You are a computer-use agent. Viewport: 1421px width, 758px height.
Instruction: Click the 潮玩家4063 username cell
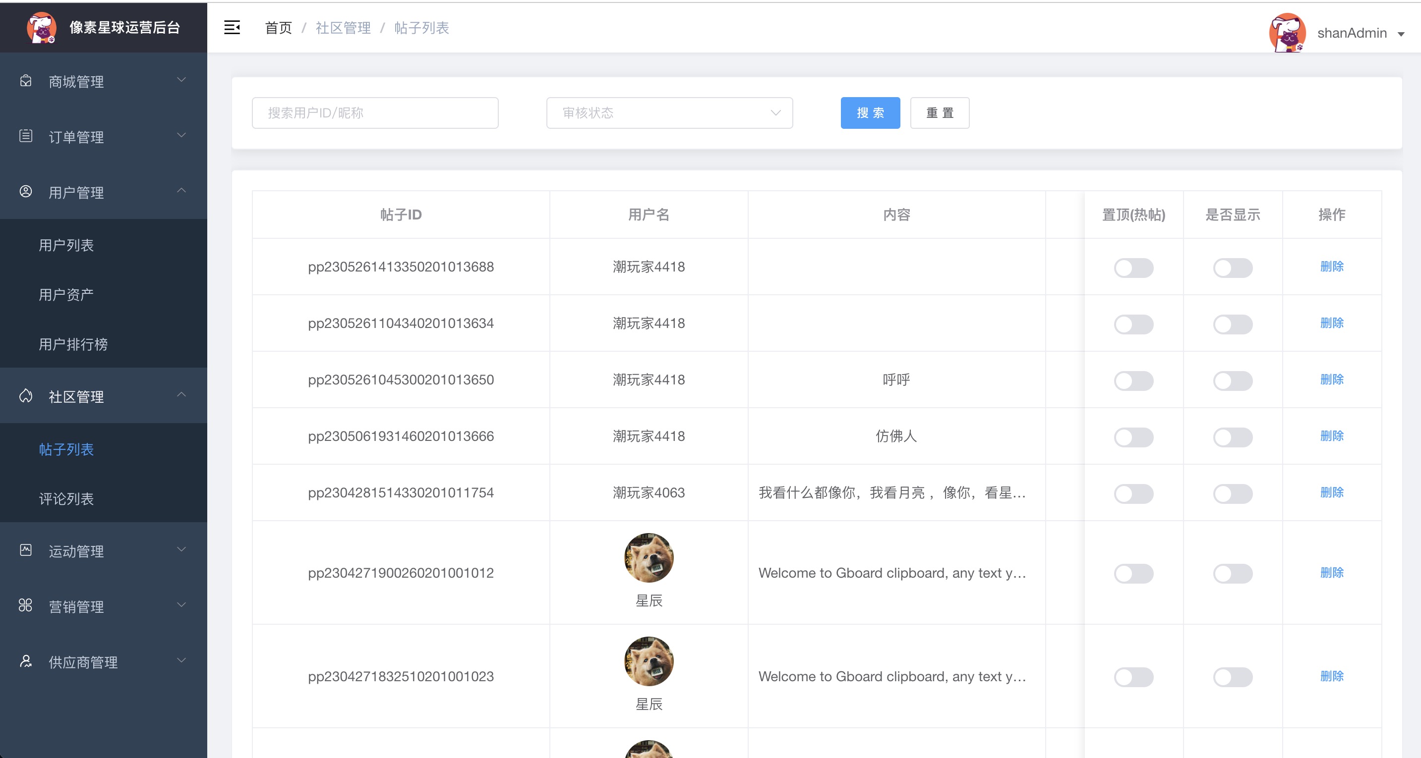649,493
